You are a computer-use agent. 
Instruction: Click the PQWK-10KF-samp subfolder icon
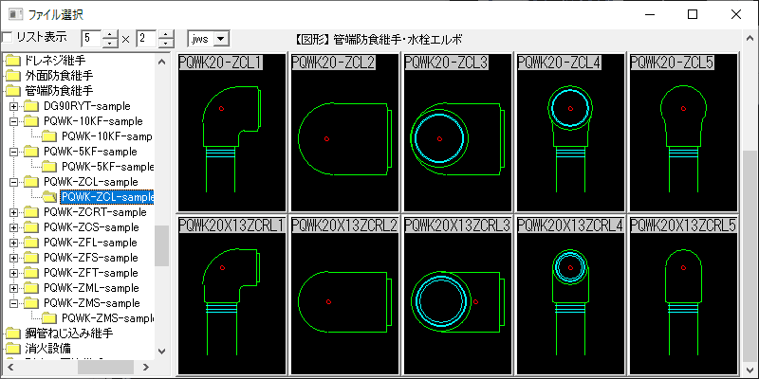tap(50, 136)
